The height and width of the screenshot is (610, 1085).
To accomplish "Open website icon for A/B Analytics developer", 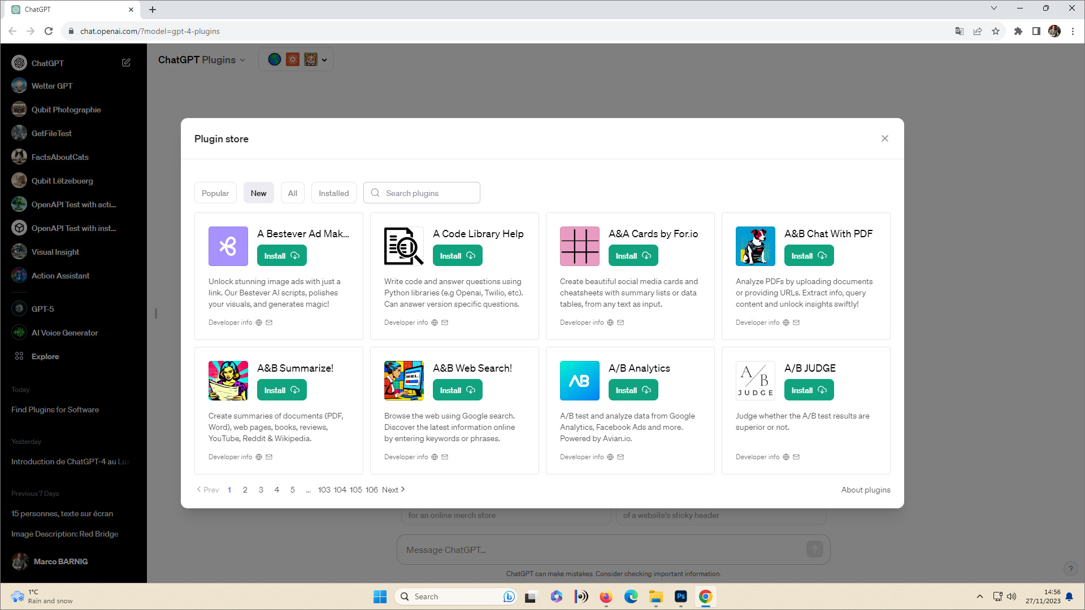I will tap(610, 457).
